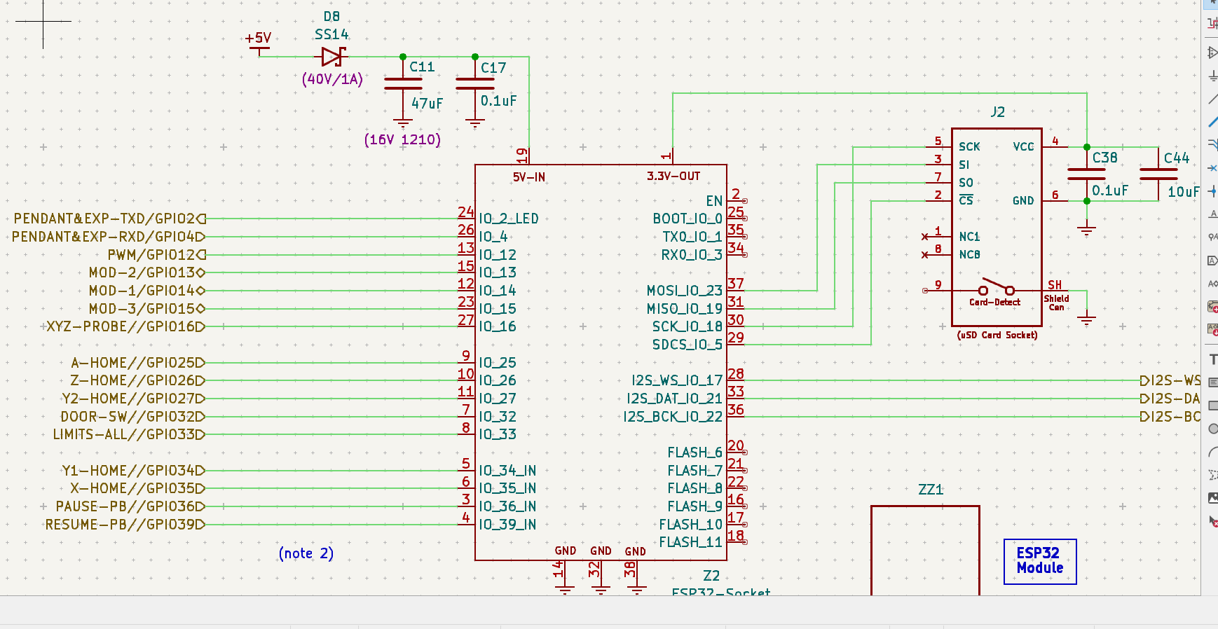Select the MOD-3/GPIO15 label
The image size is (1218, 629).
tap(147, 310)
